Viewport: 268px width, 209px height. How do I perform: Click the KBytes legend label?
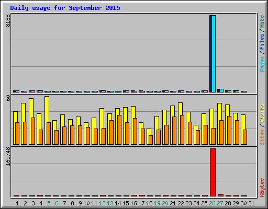click(x=262, y=188)
